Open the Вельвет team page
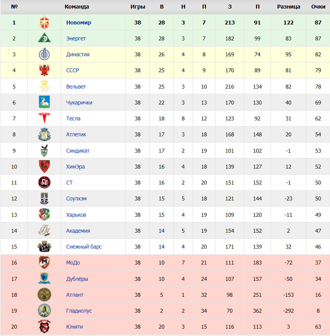 (x=76, y=87)
